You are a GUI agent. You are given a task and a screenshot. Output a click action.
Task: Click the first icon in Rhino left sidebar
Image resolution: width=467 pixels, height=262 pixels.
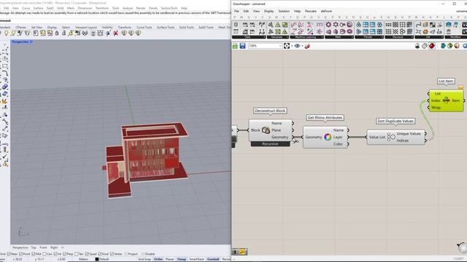coord(5,44)
